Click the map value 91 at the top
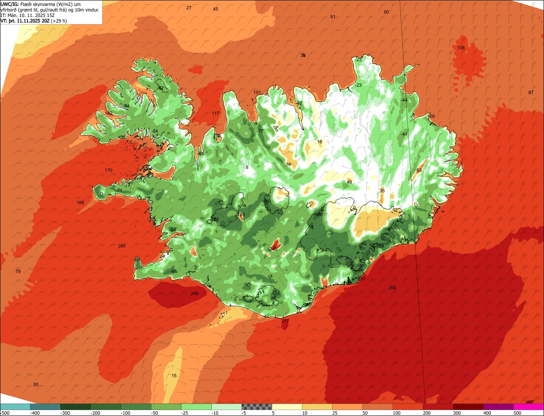Viewport: 544px width, 416px height. coord(333,17)
